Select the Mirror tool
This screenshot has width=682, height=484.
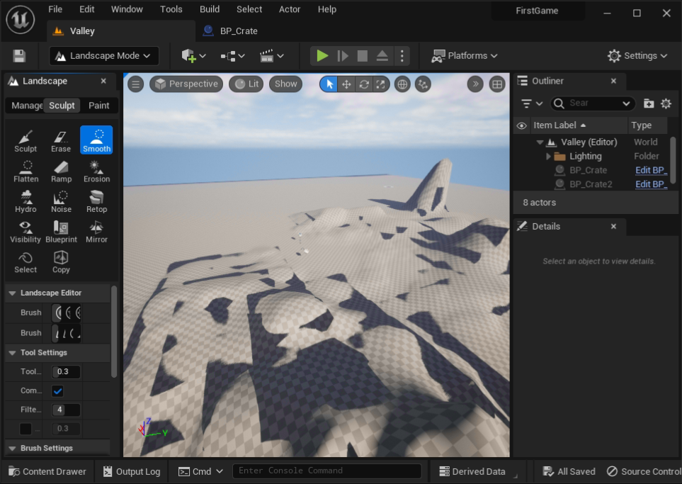tap(96, 232)
